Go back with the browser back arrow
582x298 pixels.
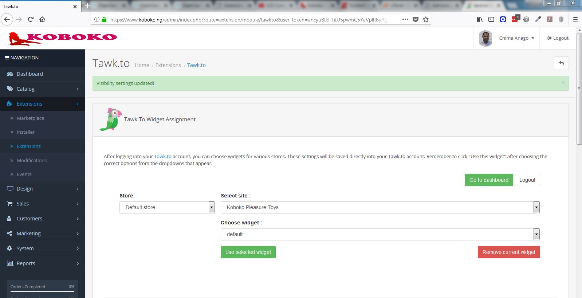[7, 19]
